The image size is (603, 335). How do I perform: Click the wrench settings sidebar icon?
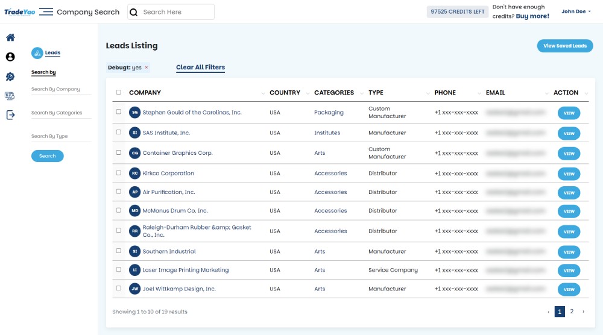10,77
